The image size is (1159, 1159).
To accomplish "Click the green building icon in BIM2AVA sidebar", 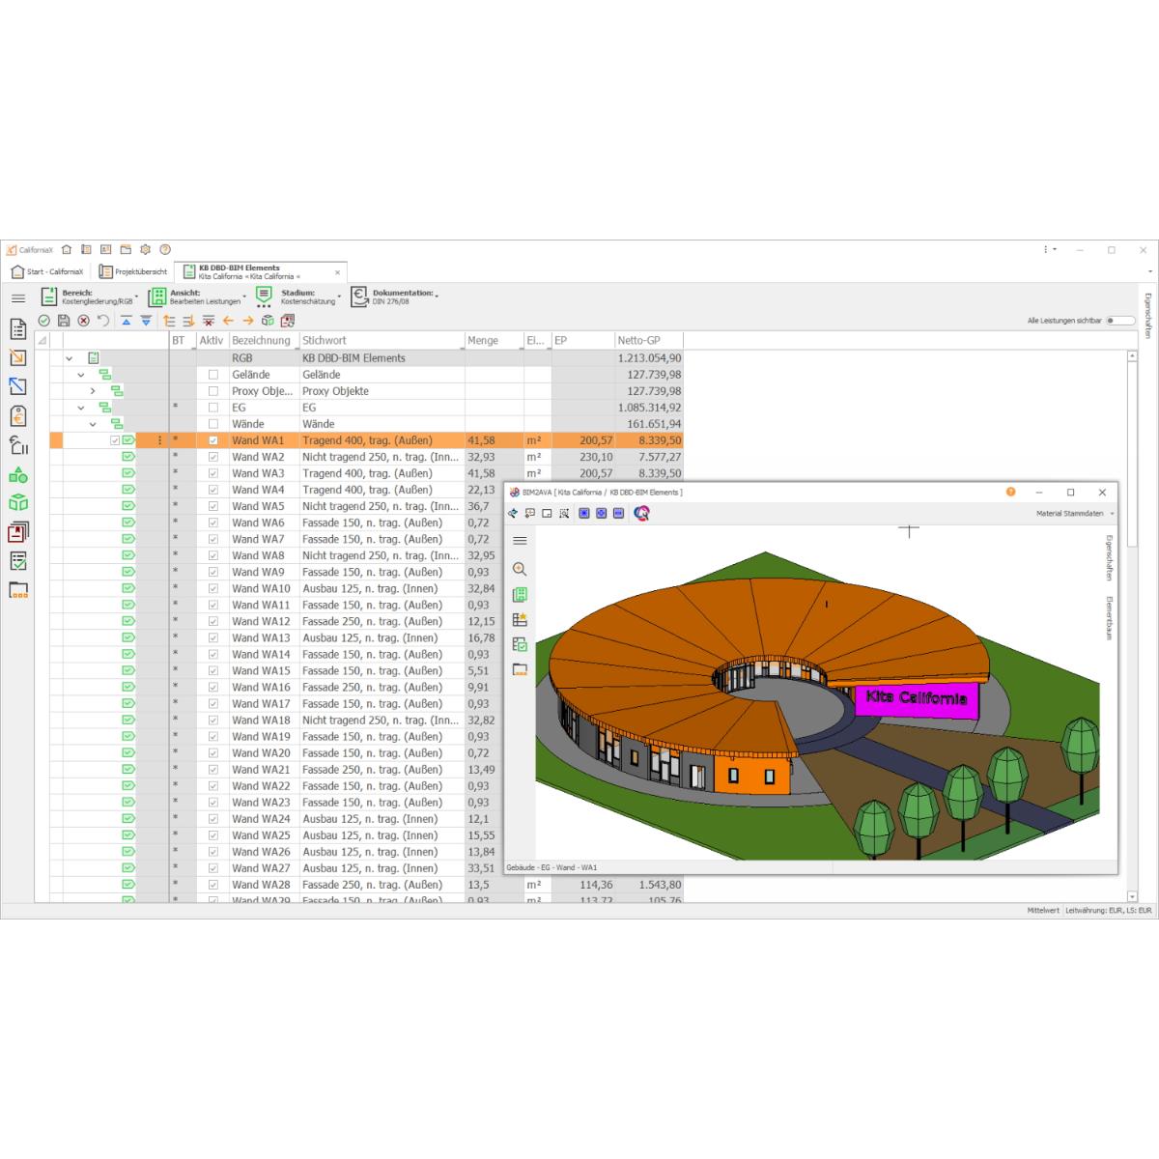I will 520,595.
